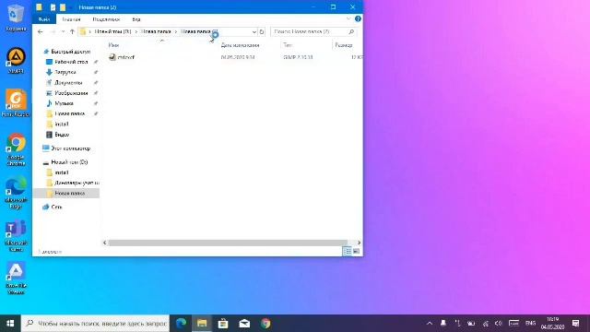Open the bottom desktop shortcut with triangle logo
Screen dimensions: 590x332
(x=17, y=279)
